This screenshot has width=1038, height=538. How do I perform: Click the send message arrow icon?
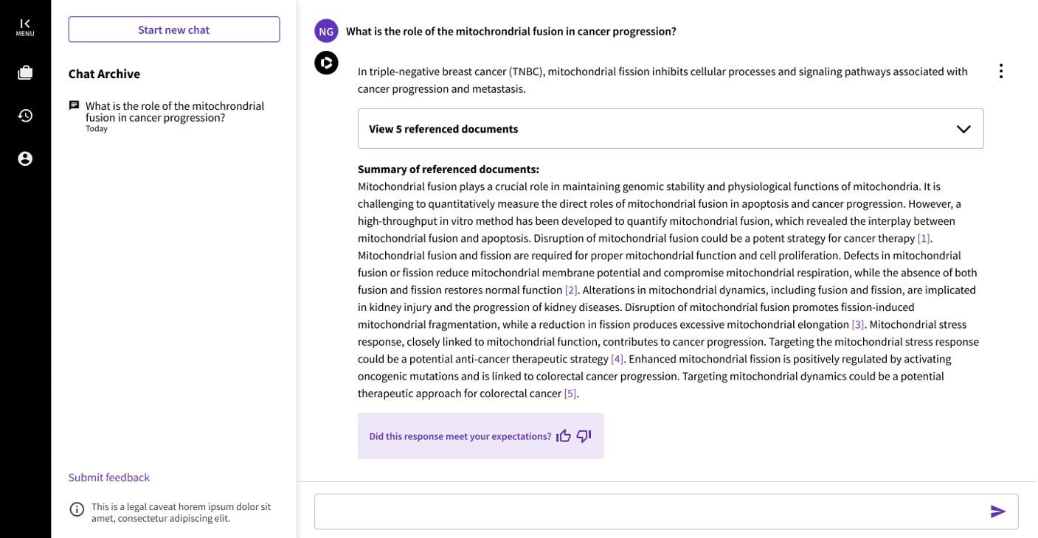tap(998, 511)
